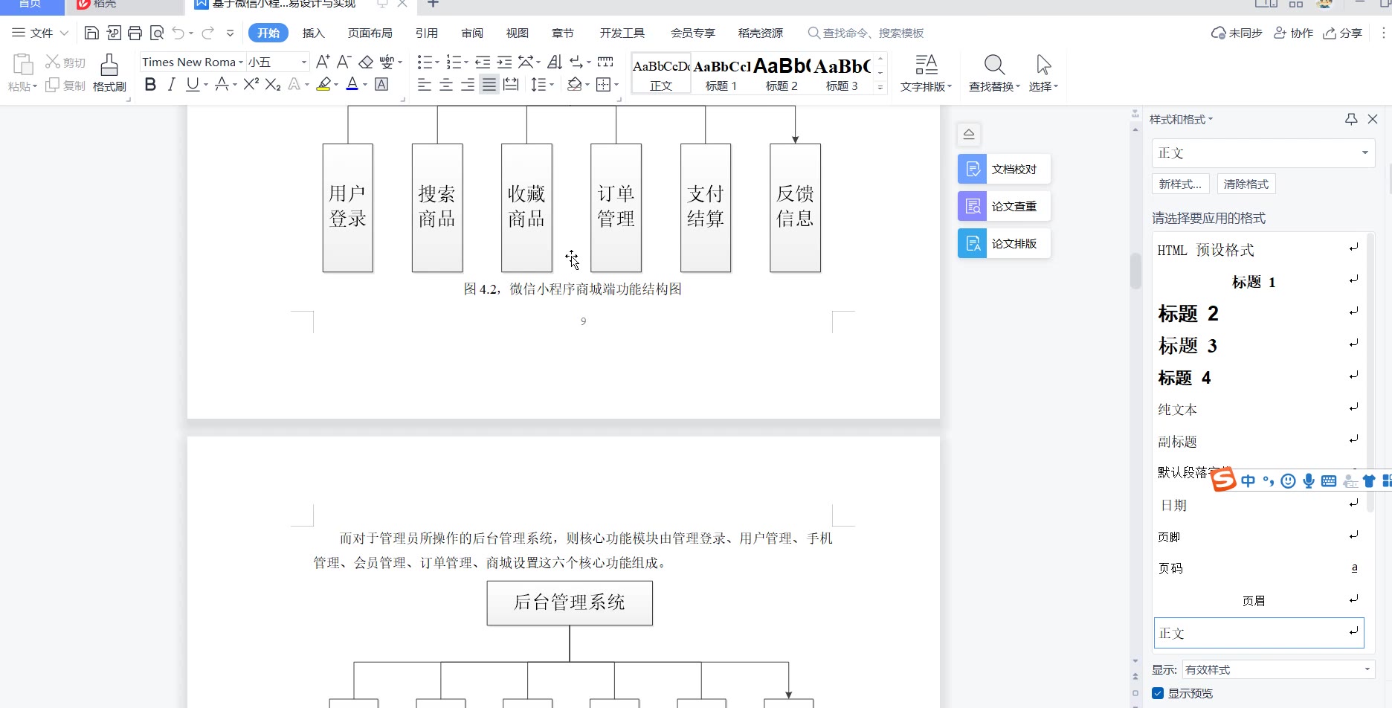Click the Save document icon

[x=91, y=33]
